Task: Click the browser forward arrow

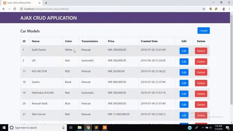Action: click(x=9, y=9)
